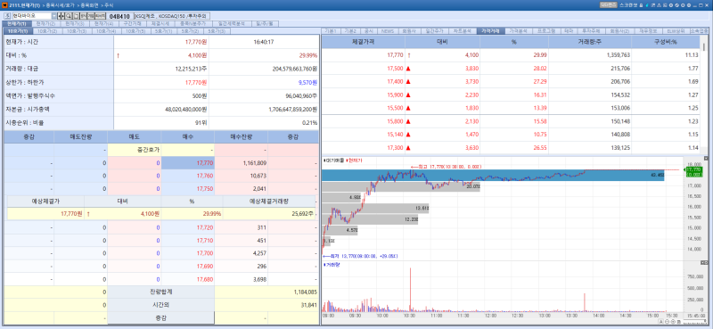Click the green current price tag 17,770 on chart axis

coord(695,171)
